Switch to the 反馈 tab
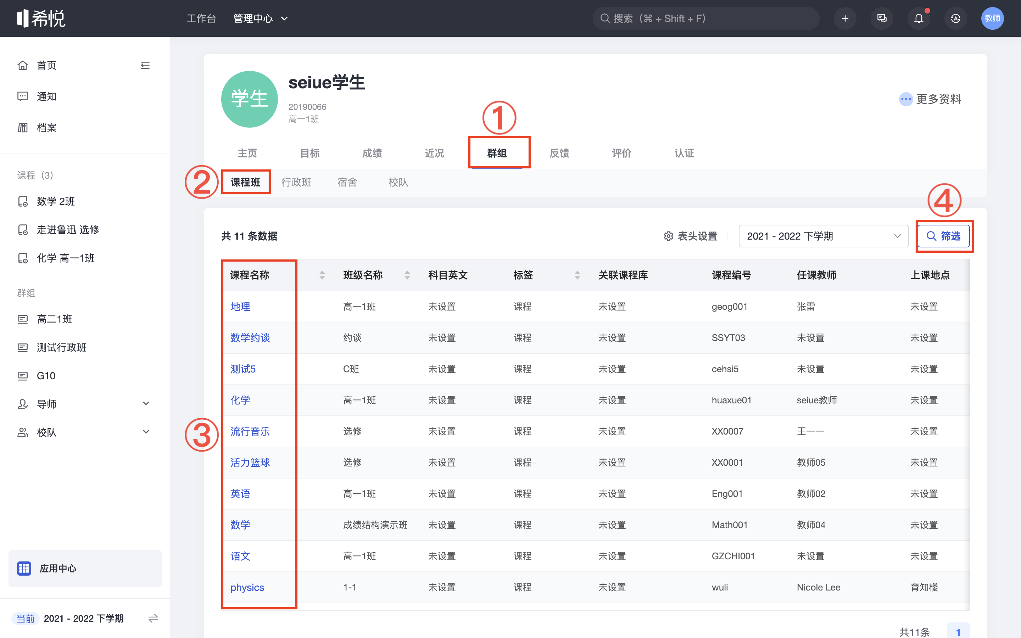1021x638 pixels. (x=559, y=153)
